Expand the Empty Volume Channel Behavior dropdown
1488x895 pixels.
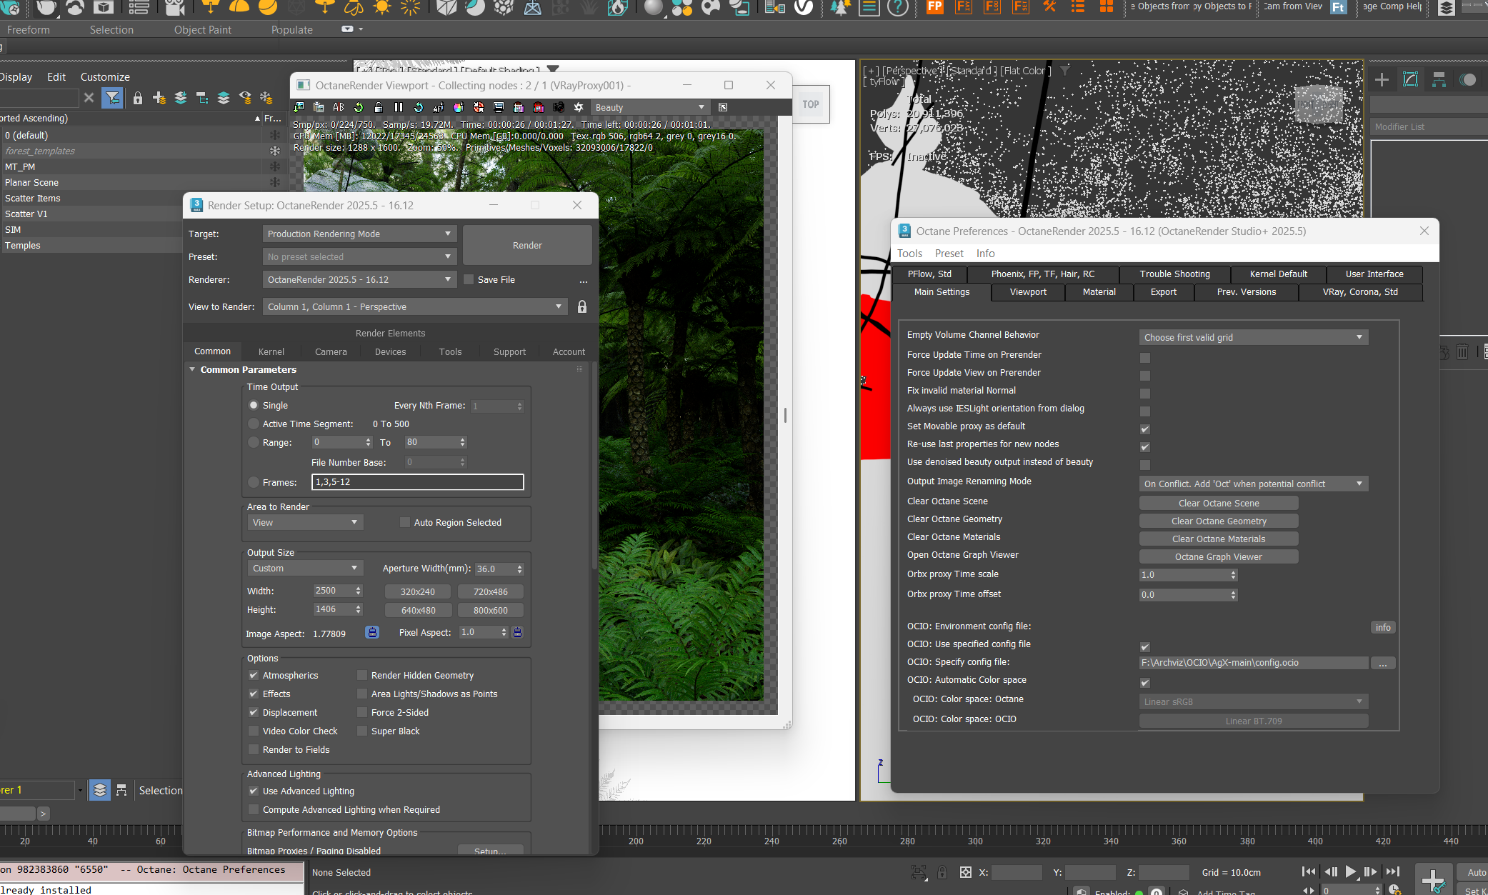tap(1253, 337)
